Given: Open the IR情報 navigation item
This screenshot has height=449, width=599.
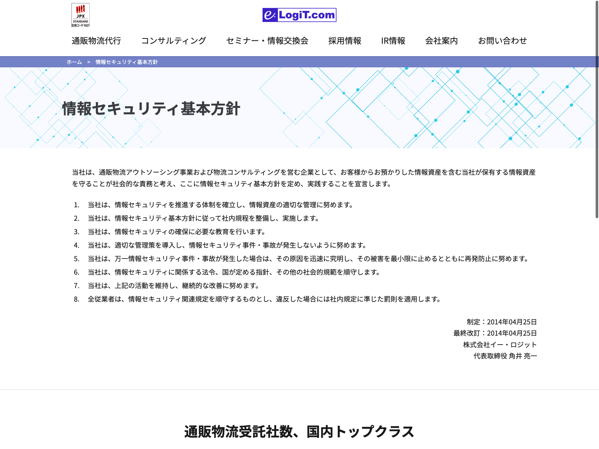Looking at the screenshot, I should click(393, 41).
